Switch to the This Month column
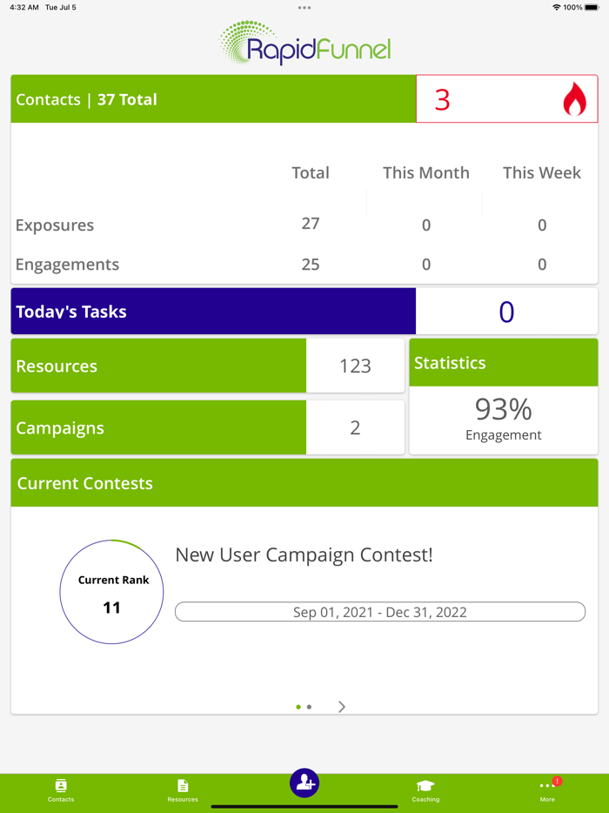 tap(425, 172)
